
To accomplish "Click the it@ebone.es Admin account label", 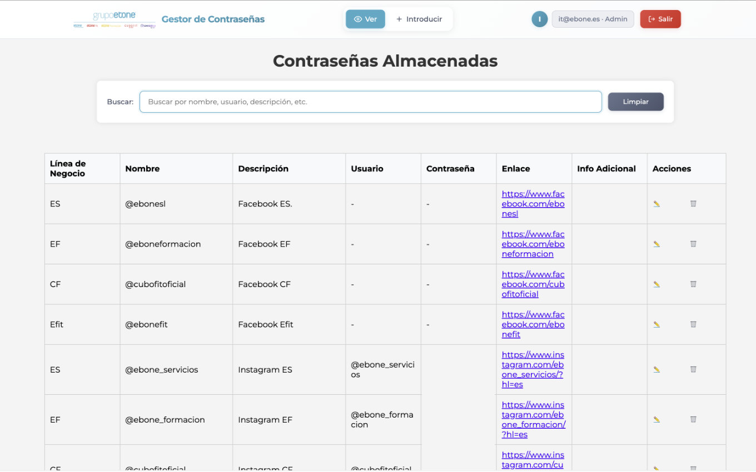I will coord(593,19).
